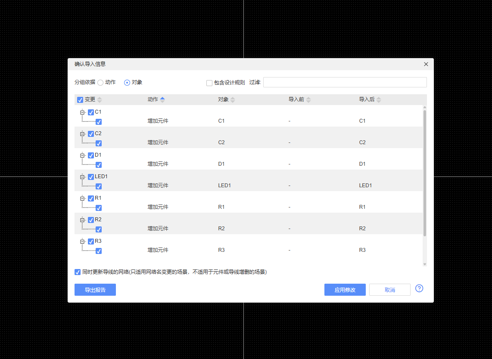The width and height of the screenshot is (492, 359).
Task: Collapse the C1 tree node
Action: tap(82, 112)
